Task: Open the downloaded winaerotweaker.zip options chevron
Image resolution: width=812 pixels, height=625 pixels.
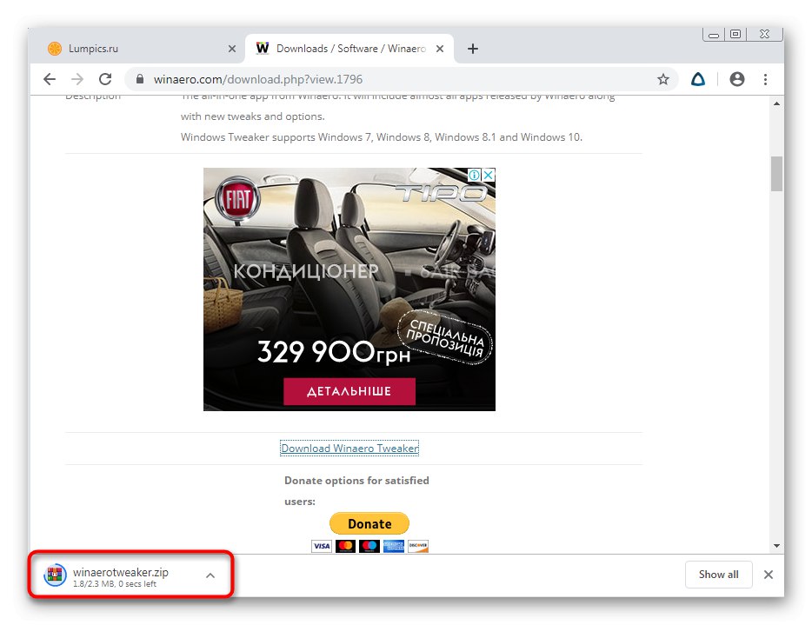Action: pyautogui.click(x=210, y=575)
